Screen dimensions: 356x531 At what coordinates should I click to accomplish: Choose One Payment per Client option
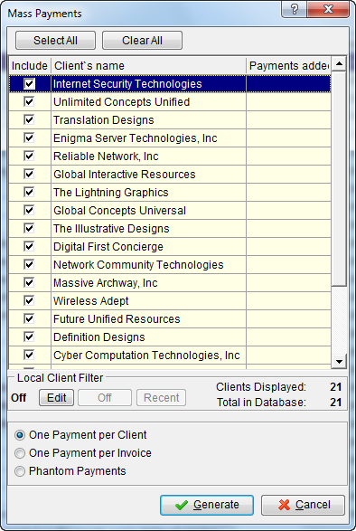(80, 435)
